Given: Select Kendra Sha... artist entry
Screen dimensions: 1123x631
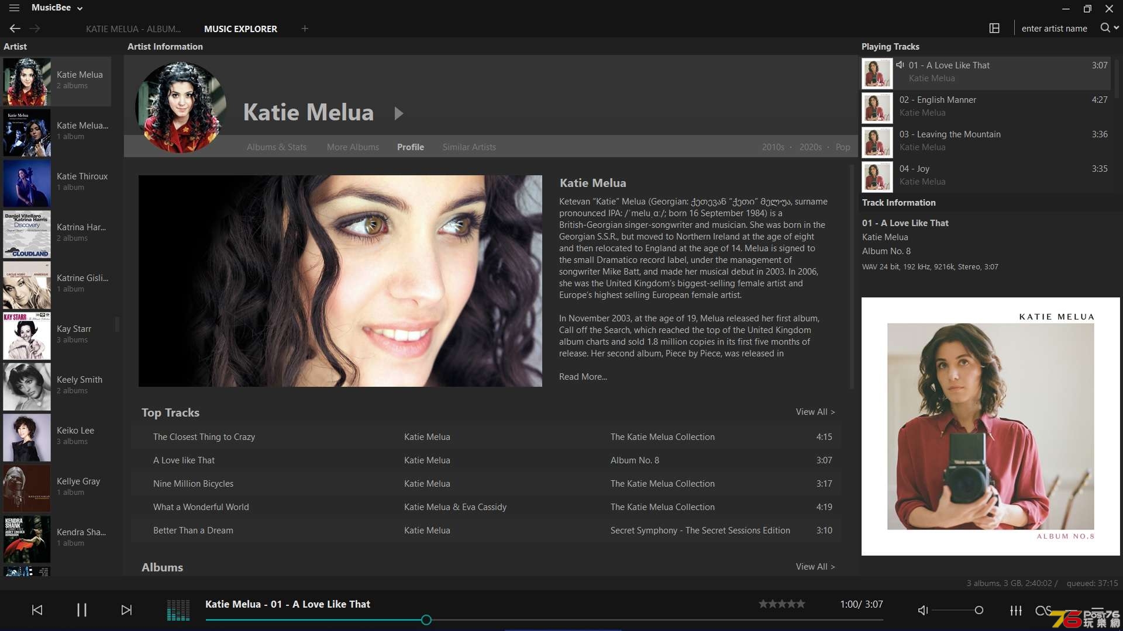Looking at the screenshot, I should point(57,539).
